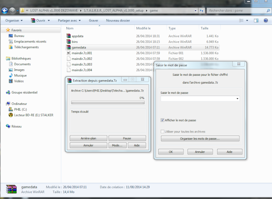Open Emplacements récents in sidebar

point(30,41)
